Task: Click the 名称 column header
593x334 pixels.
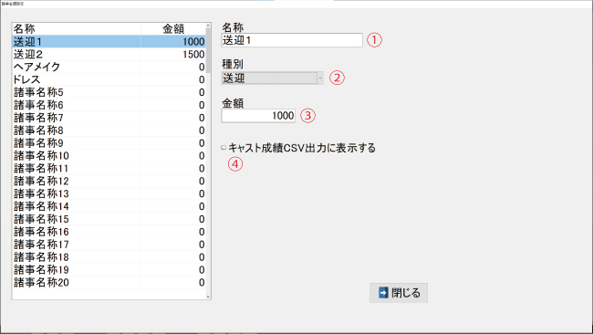Action: click(x=77, y=29)
